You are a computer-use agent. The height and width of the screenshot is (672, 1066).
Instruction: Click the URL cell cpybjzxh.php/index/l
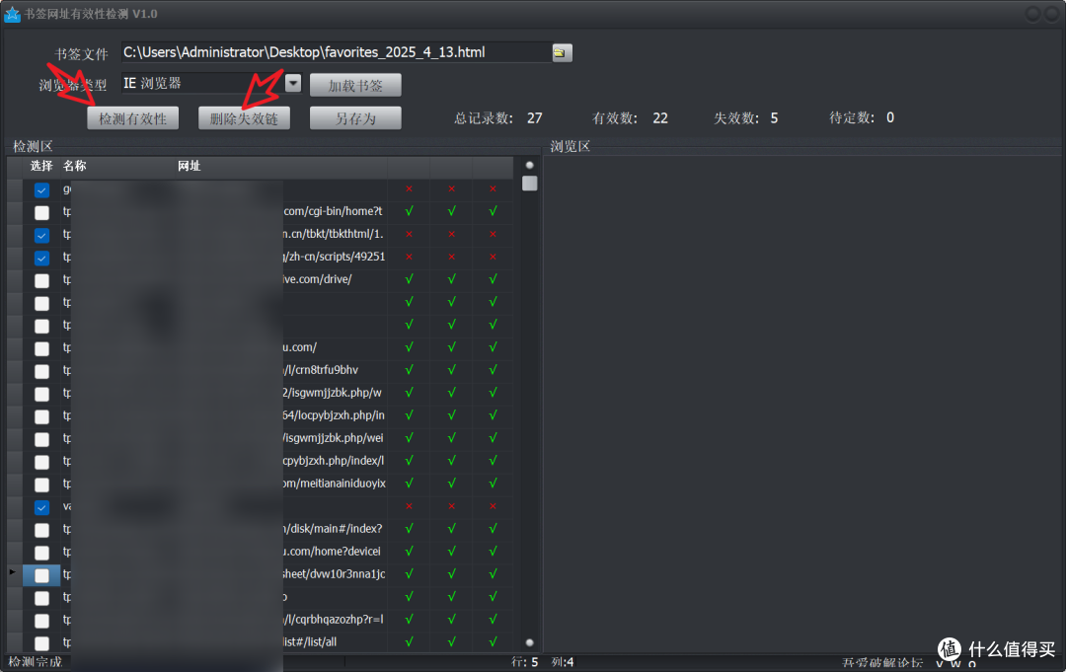coord(334,461)
